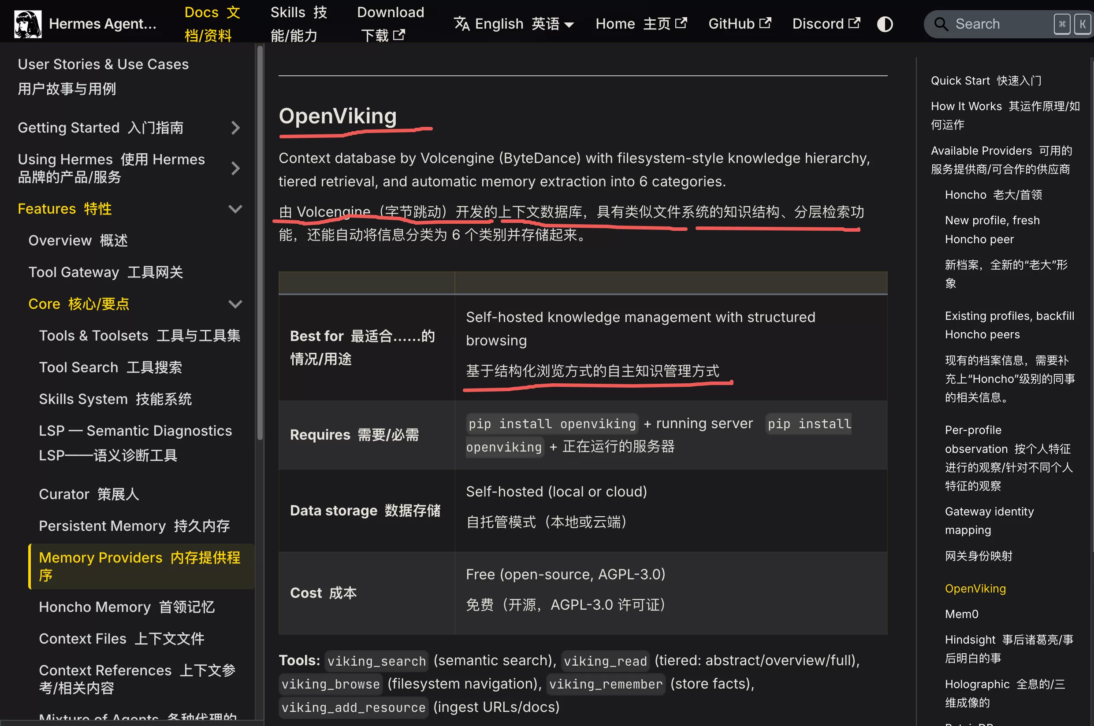Click the search magnifier icon
Screen dimensions: 1094x726
941,24
